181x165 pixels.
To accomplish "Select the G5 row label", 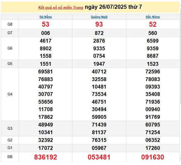I will [x=10, y=64].
